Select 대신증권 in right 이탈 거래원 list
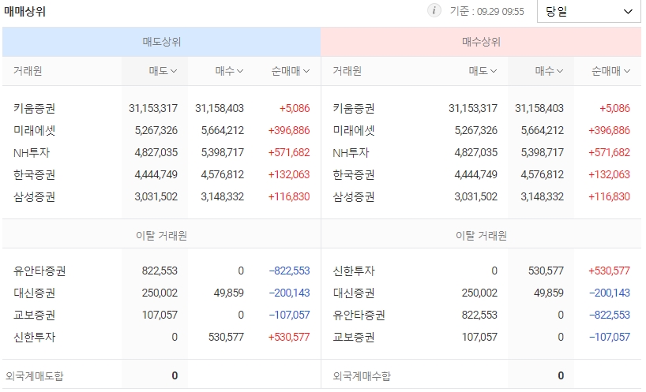Viewport: 646px width, 392px height. (x=354, y=293)
